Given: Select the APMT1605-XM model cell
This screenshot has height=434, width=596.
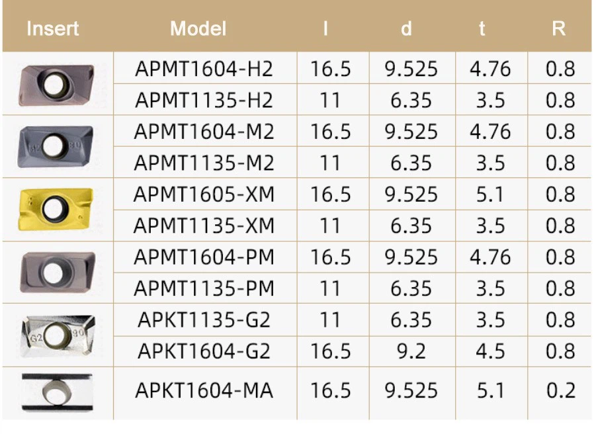Looking at the screenshot, I should click(204, 195).
